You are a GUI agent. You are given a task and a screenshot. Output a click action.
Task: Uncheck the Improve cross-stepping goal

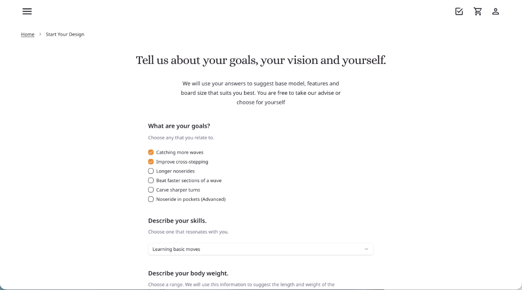tap(151, 161)
